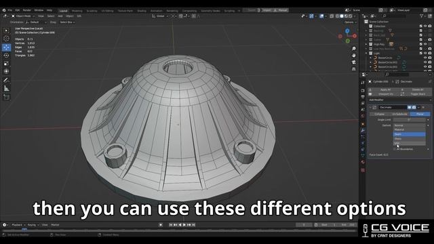The image size is (434, 244).
Task: Open the Render properties tab icon
Action: (x=363, y=90)
